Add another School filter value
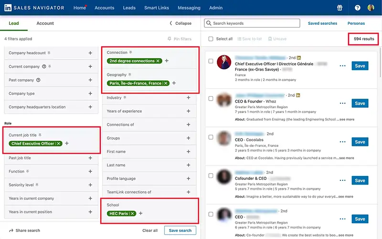This screenshot has width=382, height=239. (x=140, y=213)
